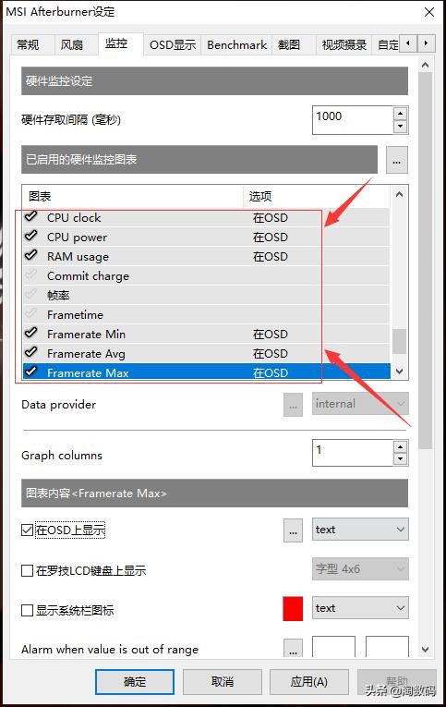Click the Graph columns value field
The width and height of the screenshot is (446, 707).
(x=353, y=453)
